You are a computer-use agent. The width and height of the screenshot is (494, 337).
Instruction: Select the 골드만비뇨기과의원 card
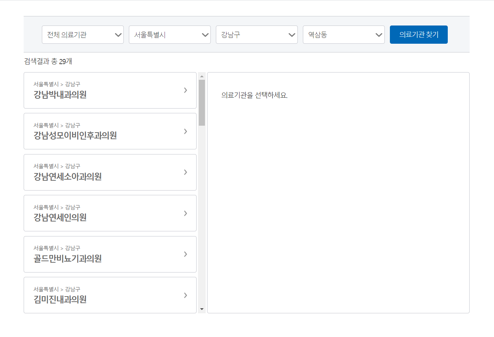[110, 254]
